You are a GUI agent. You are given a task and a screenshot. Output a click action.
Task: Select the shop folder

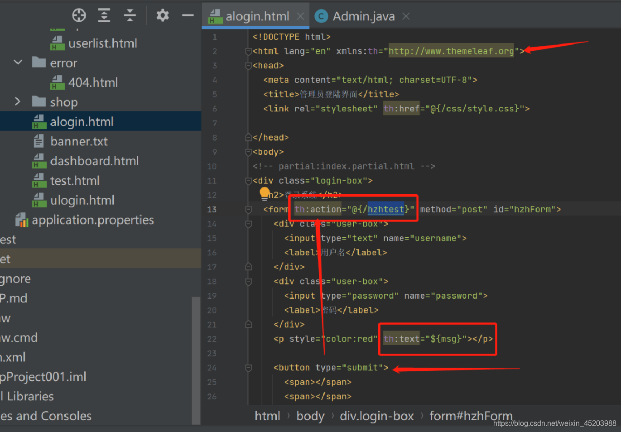(x=64, y=102)
